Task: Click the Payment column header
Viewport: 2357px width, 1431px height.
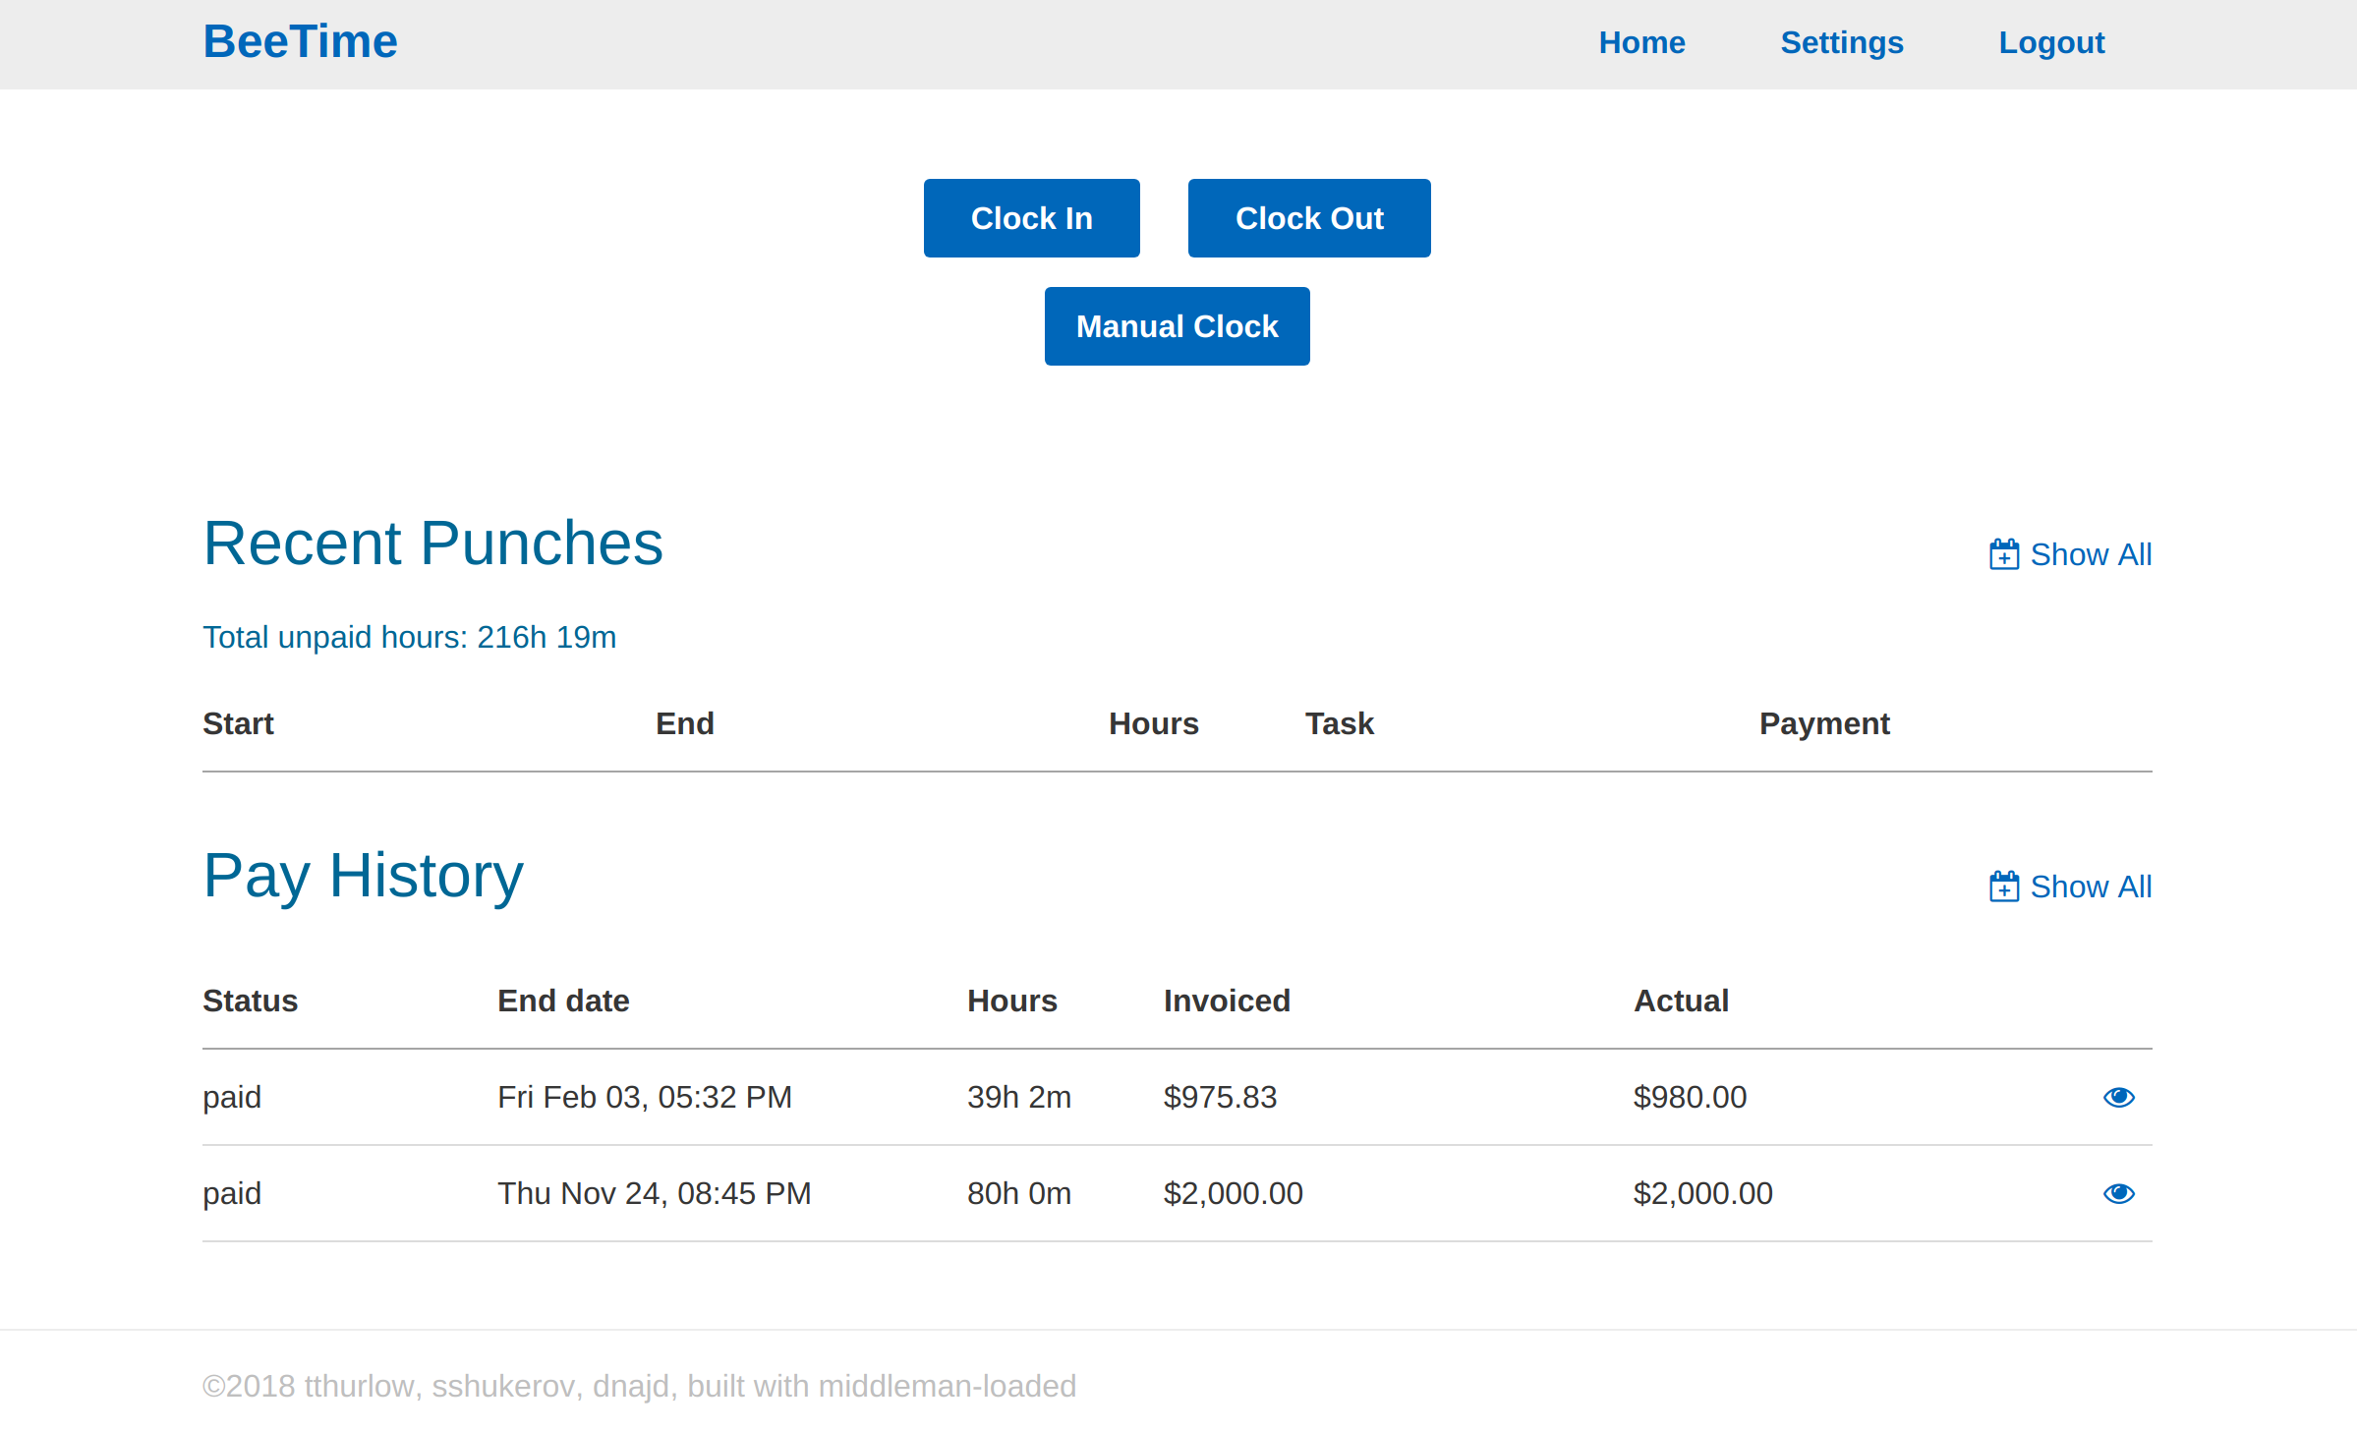Action: tap(1824, 723)
